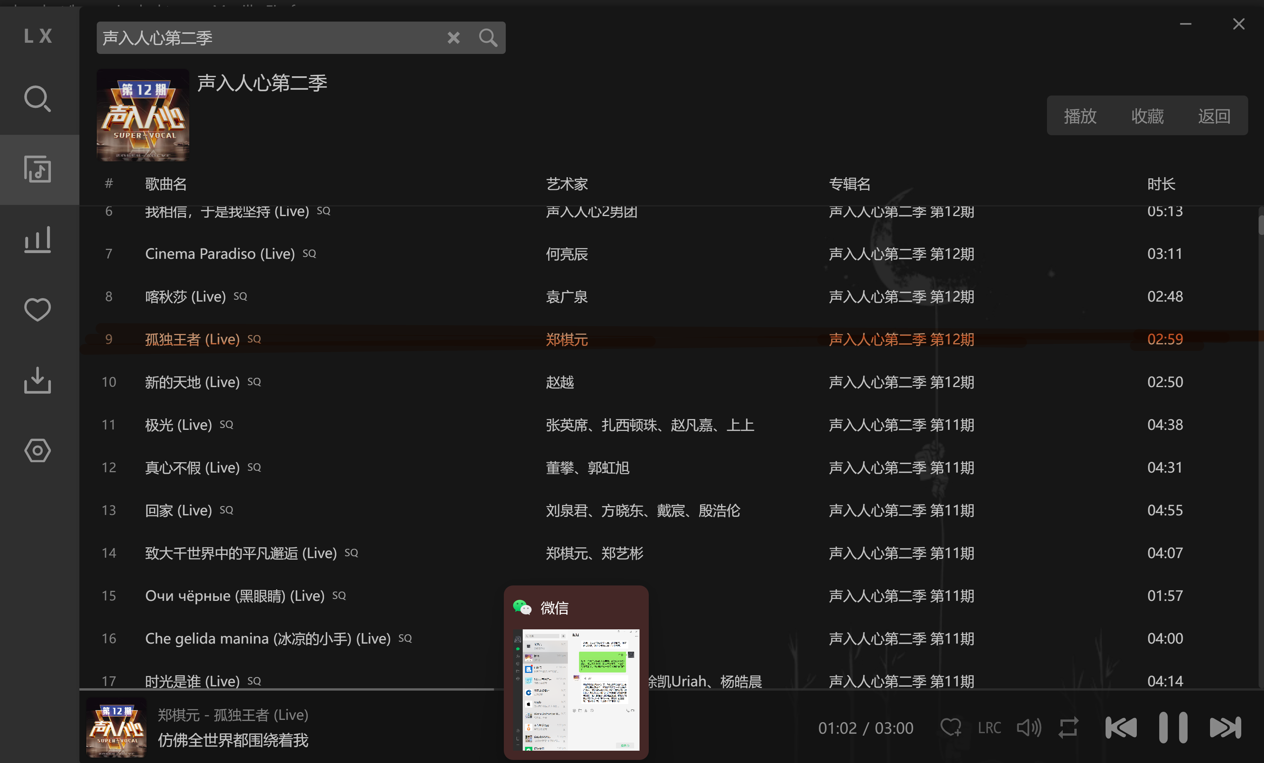
Task: Select the music library sidebar icon
Action: pyautogui.click(x=37, y=169)
